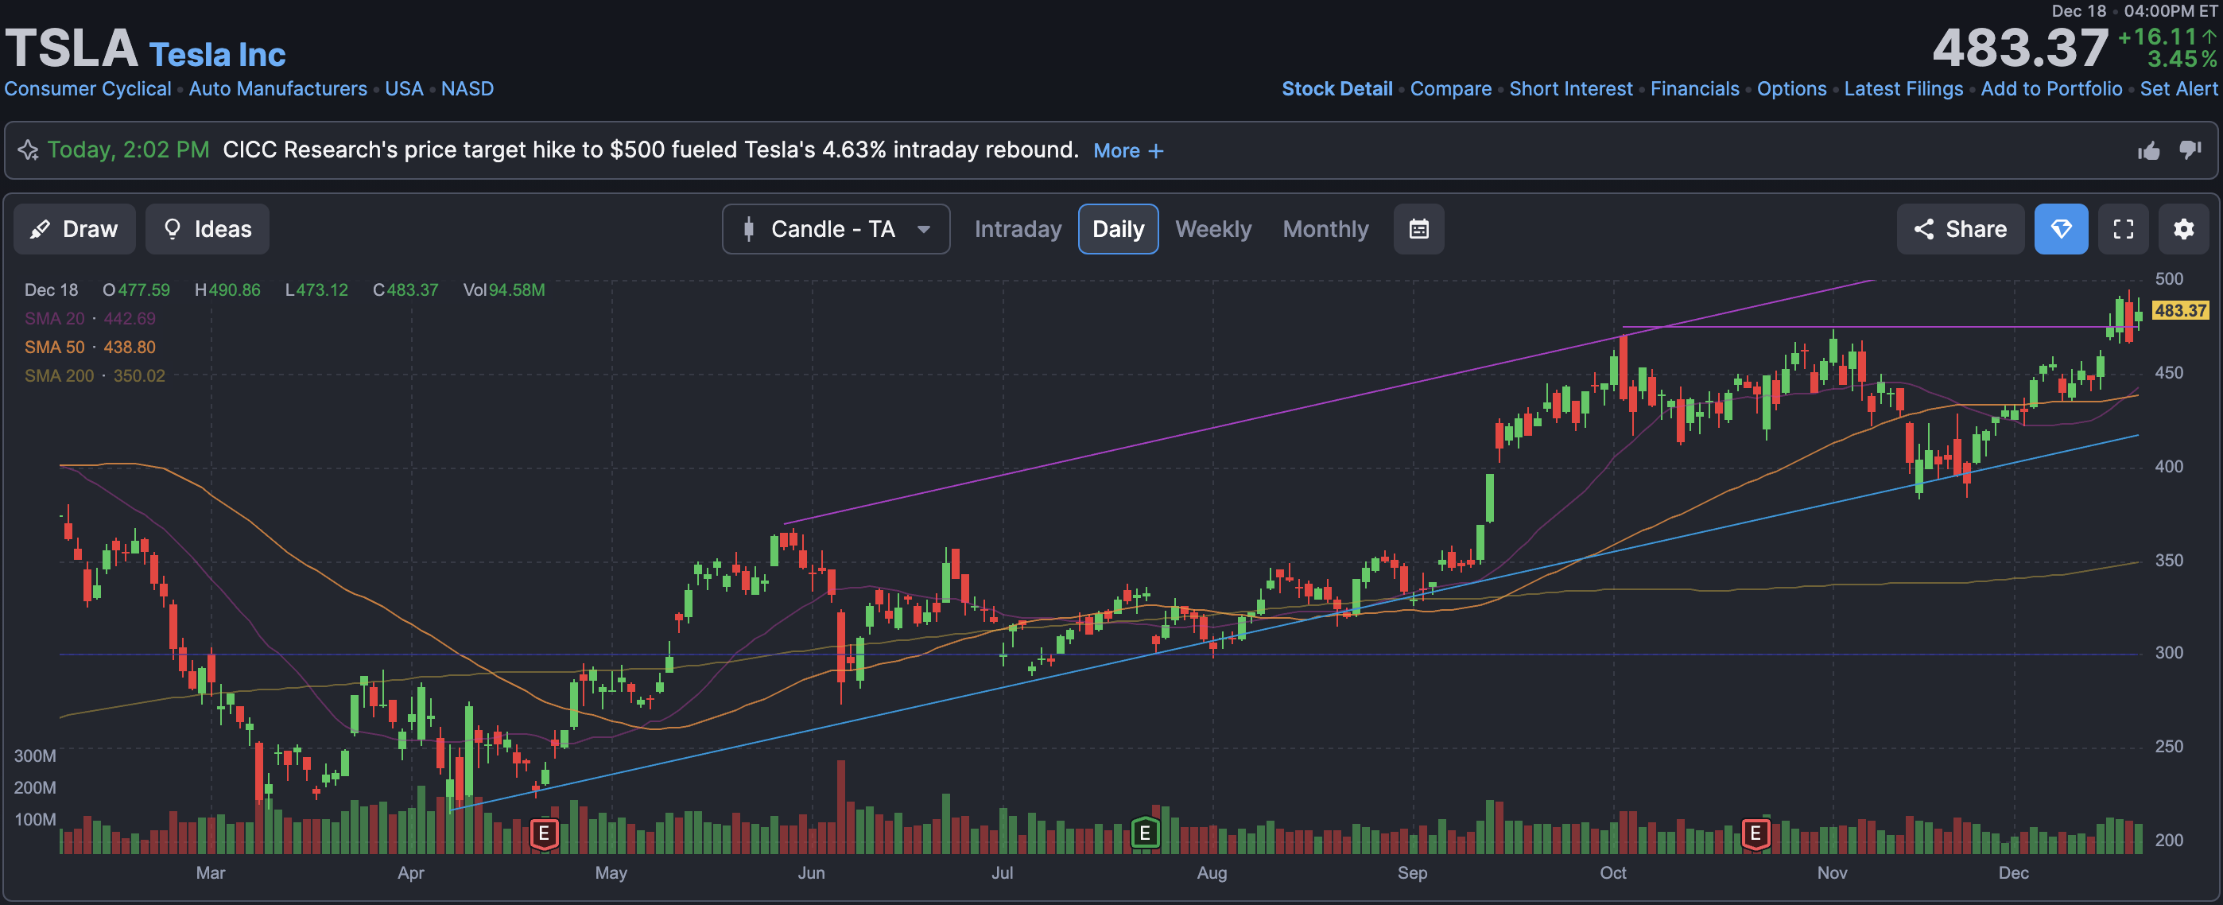Screen dimensions: 2223x905
Task: Switch chart to Intraday timeframe
Action: tap(1018, 229)
